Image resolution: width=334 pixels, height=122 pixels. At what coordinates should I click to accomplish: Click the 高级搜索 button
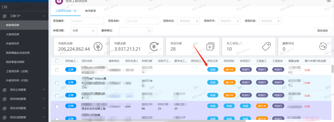click(x=322, y=31)
